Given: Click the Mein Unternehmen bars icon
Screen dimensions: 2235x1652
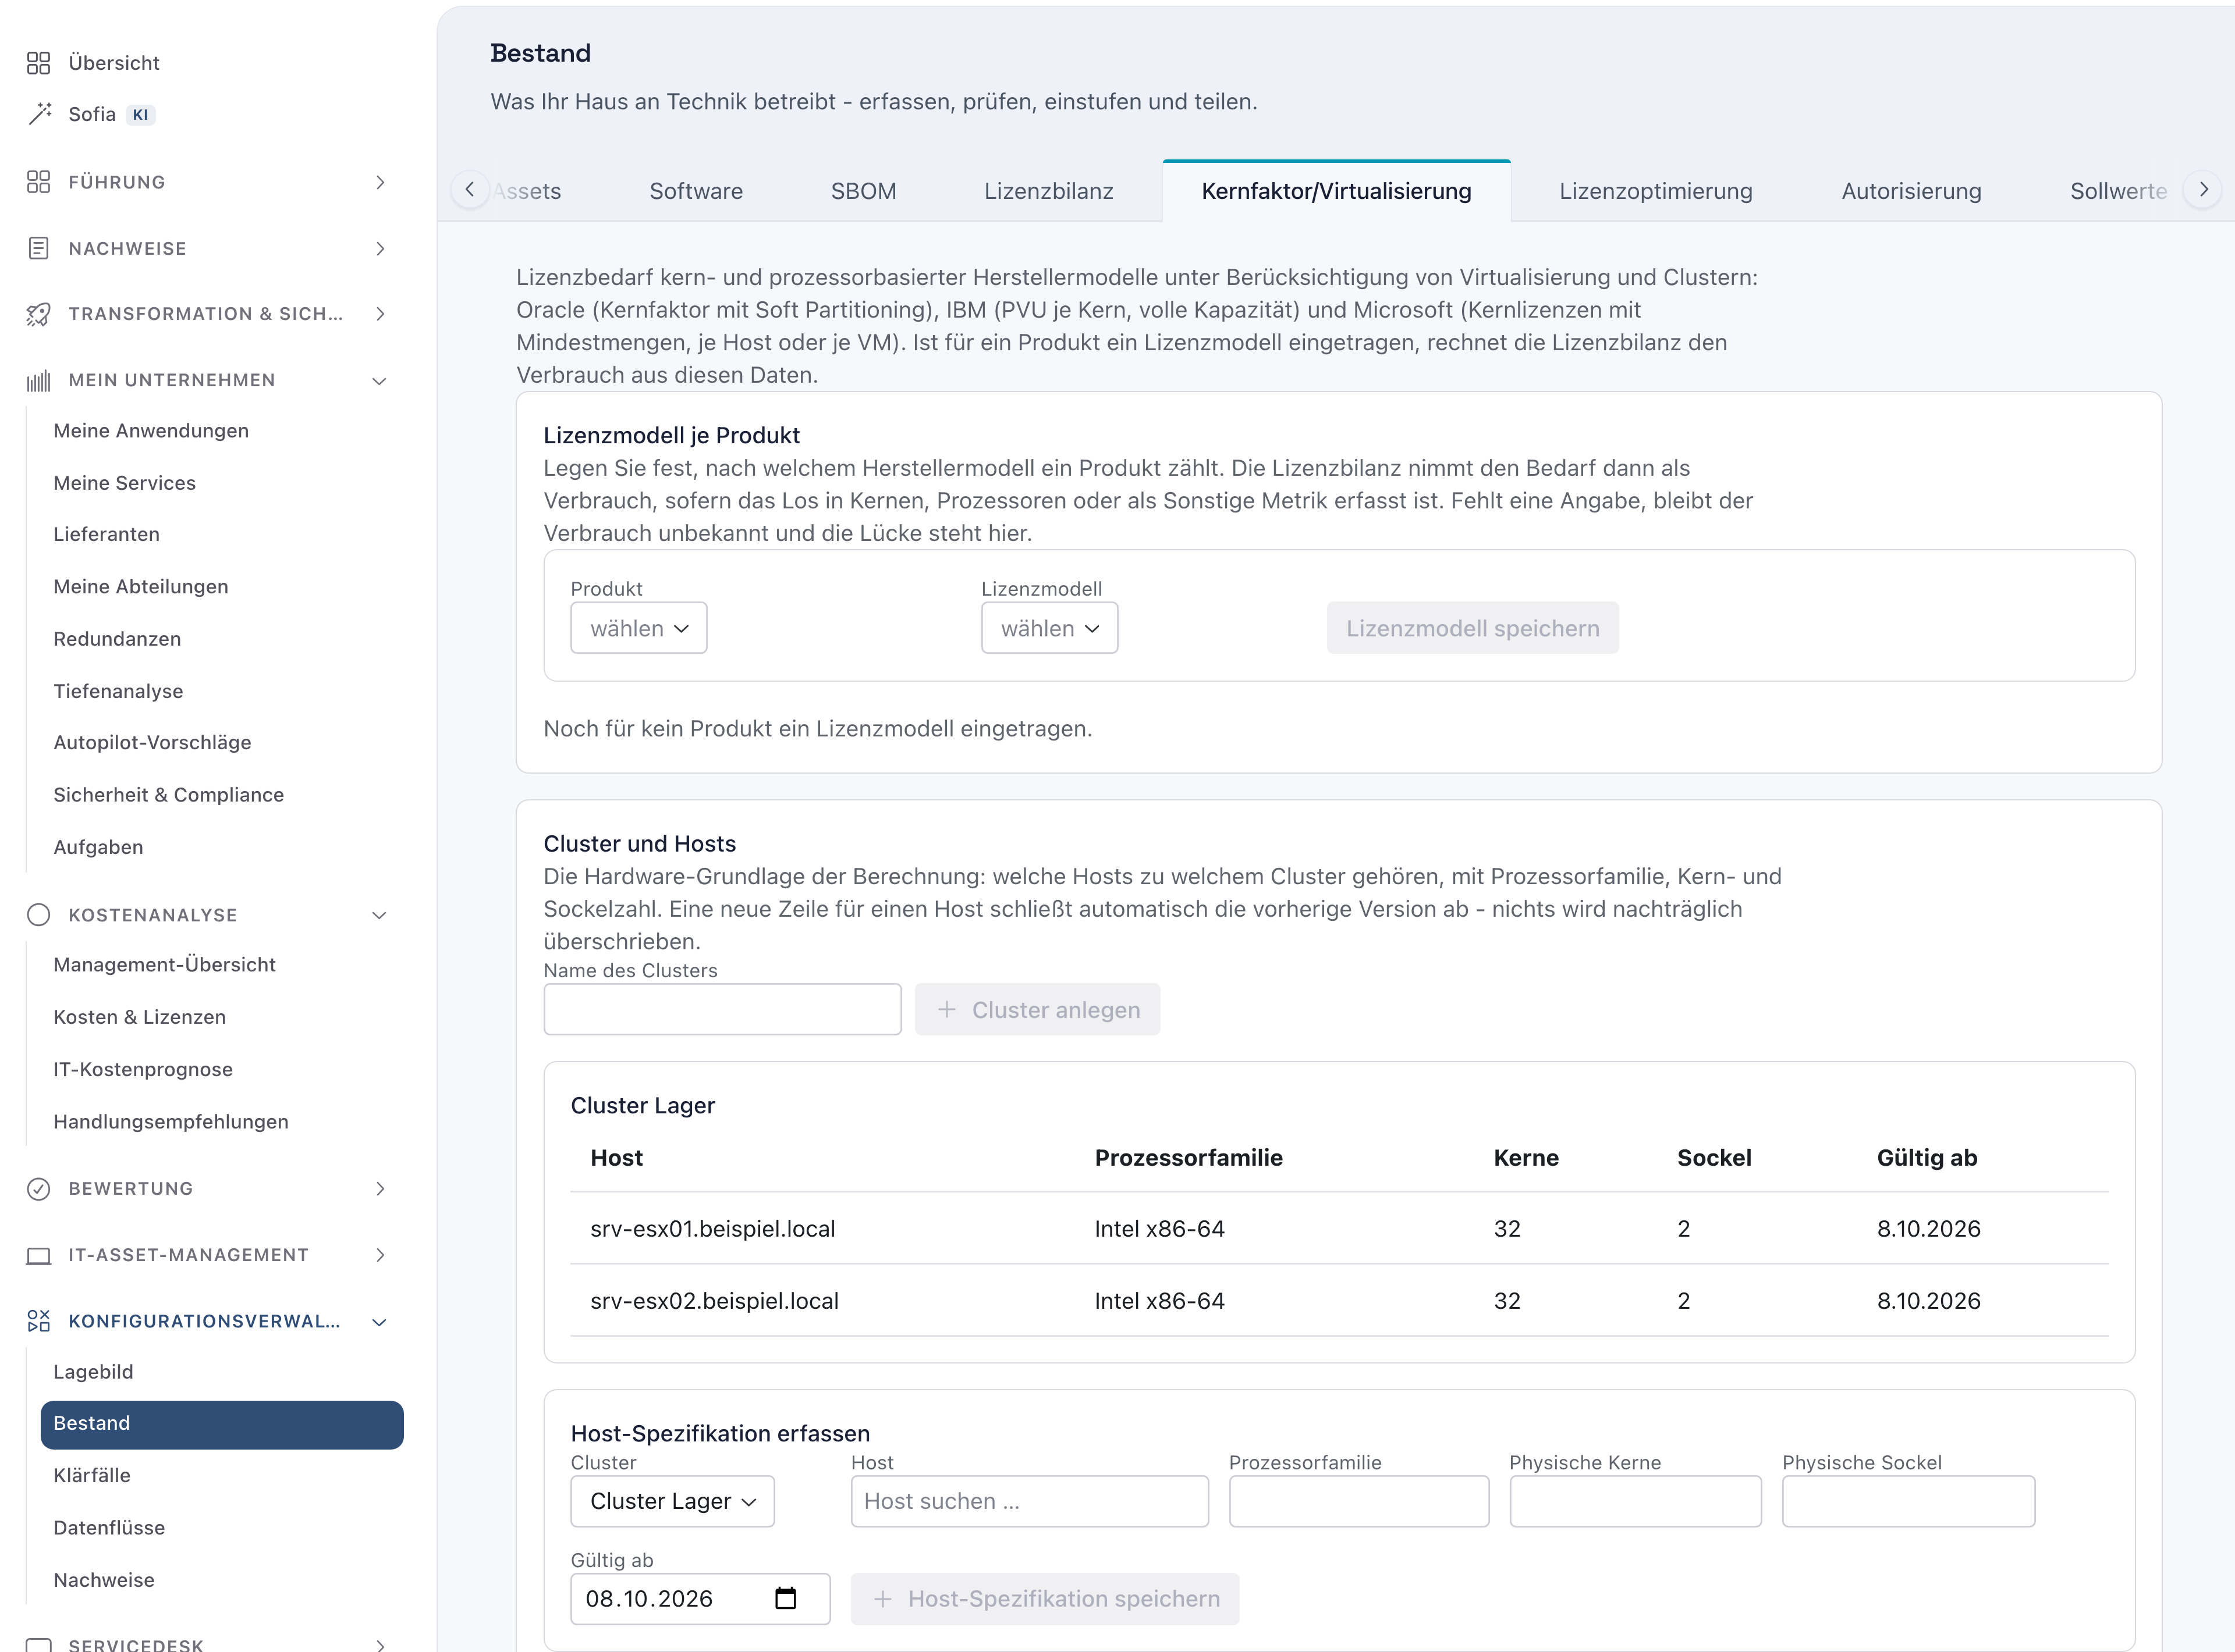Looking at the screenshot, I should pos(38,381).
